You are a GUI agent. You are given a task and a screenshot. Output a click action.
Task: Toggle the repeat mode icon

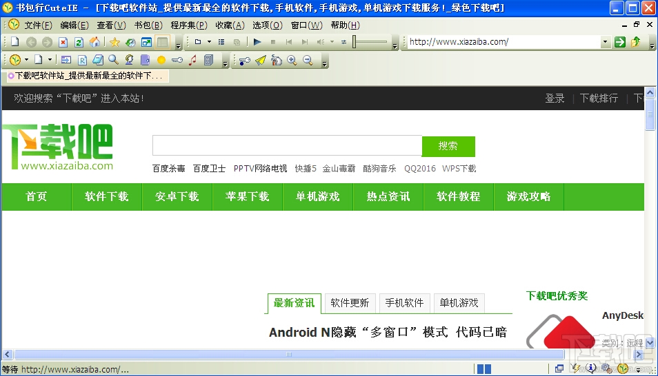[343, 42]
